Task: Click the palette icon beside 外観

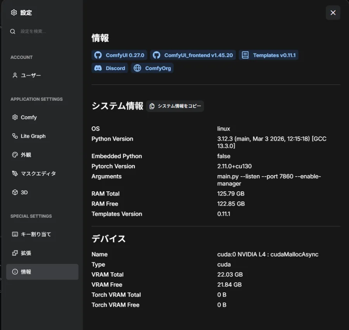Action: [x=15, y=155]
